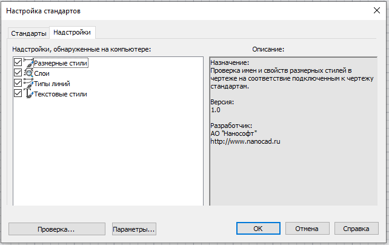
Task: Untick the Текстовые стили checkbox
Action: [x=18, y=93]
